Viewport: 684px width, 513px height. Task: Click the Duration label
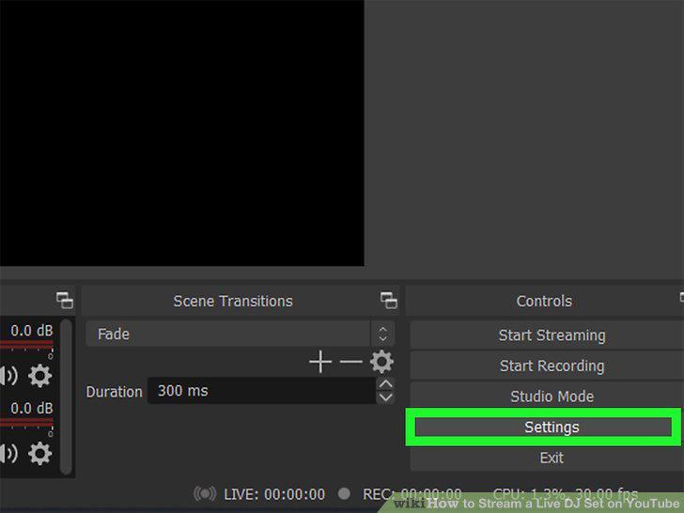click(115, 392)
